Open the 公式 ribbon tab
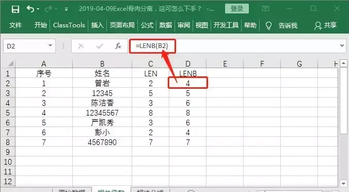The height and width of the screenshot is (192, 349). (x=147, y=25)
